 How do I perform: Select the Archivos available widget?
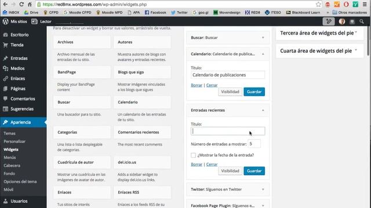click(x=82, y=42)
